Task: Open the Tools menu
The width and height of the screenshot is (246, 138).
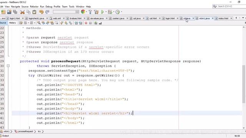Action: 71,7
